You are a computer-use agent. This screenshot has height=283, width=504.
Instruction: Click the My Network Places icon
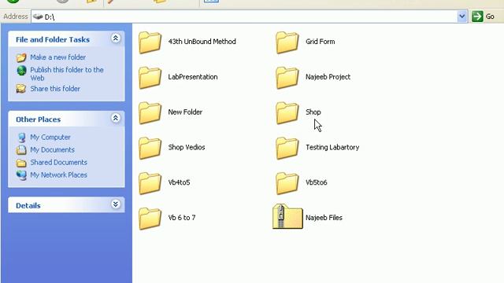(21, 175)
